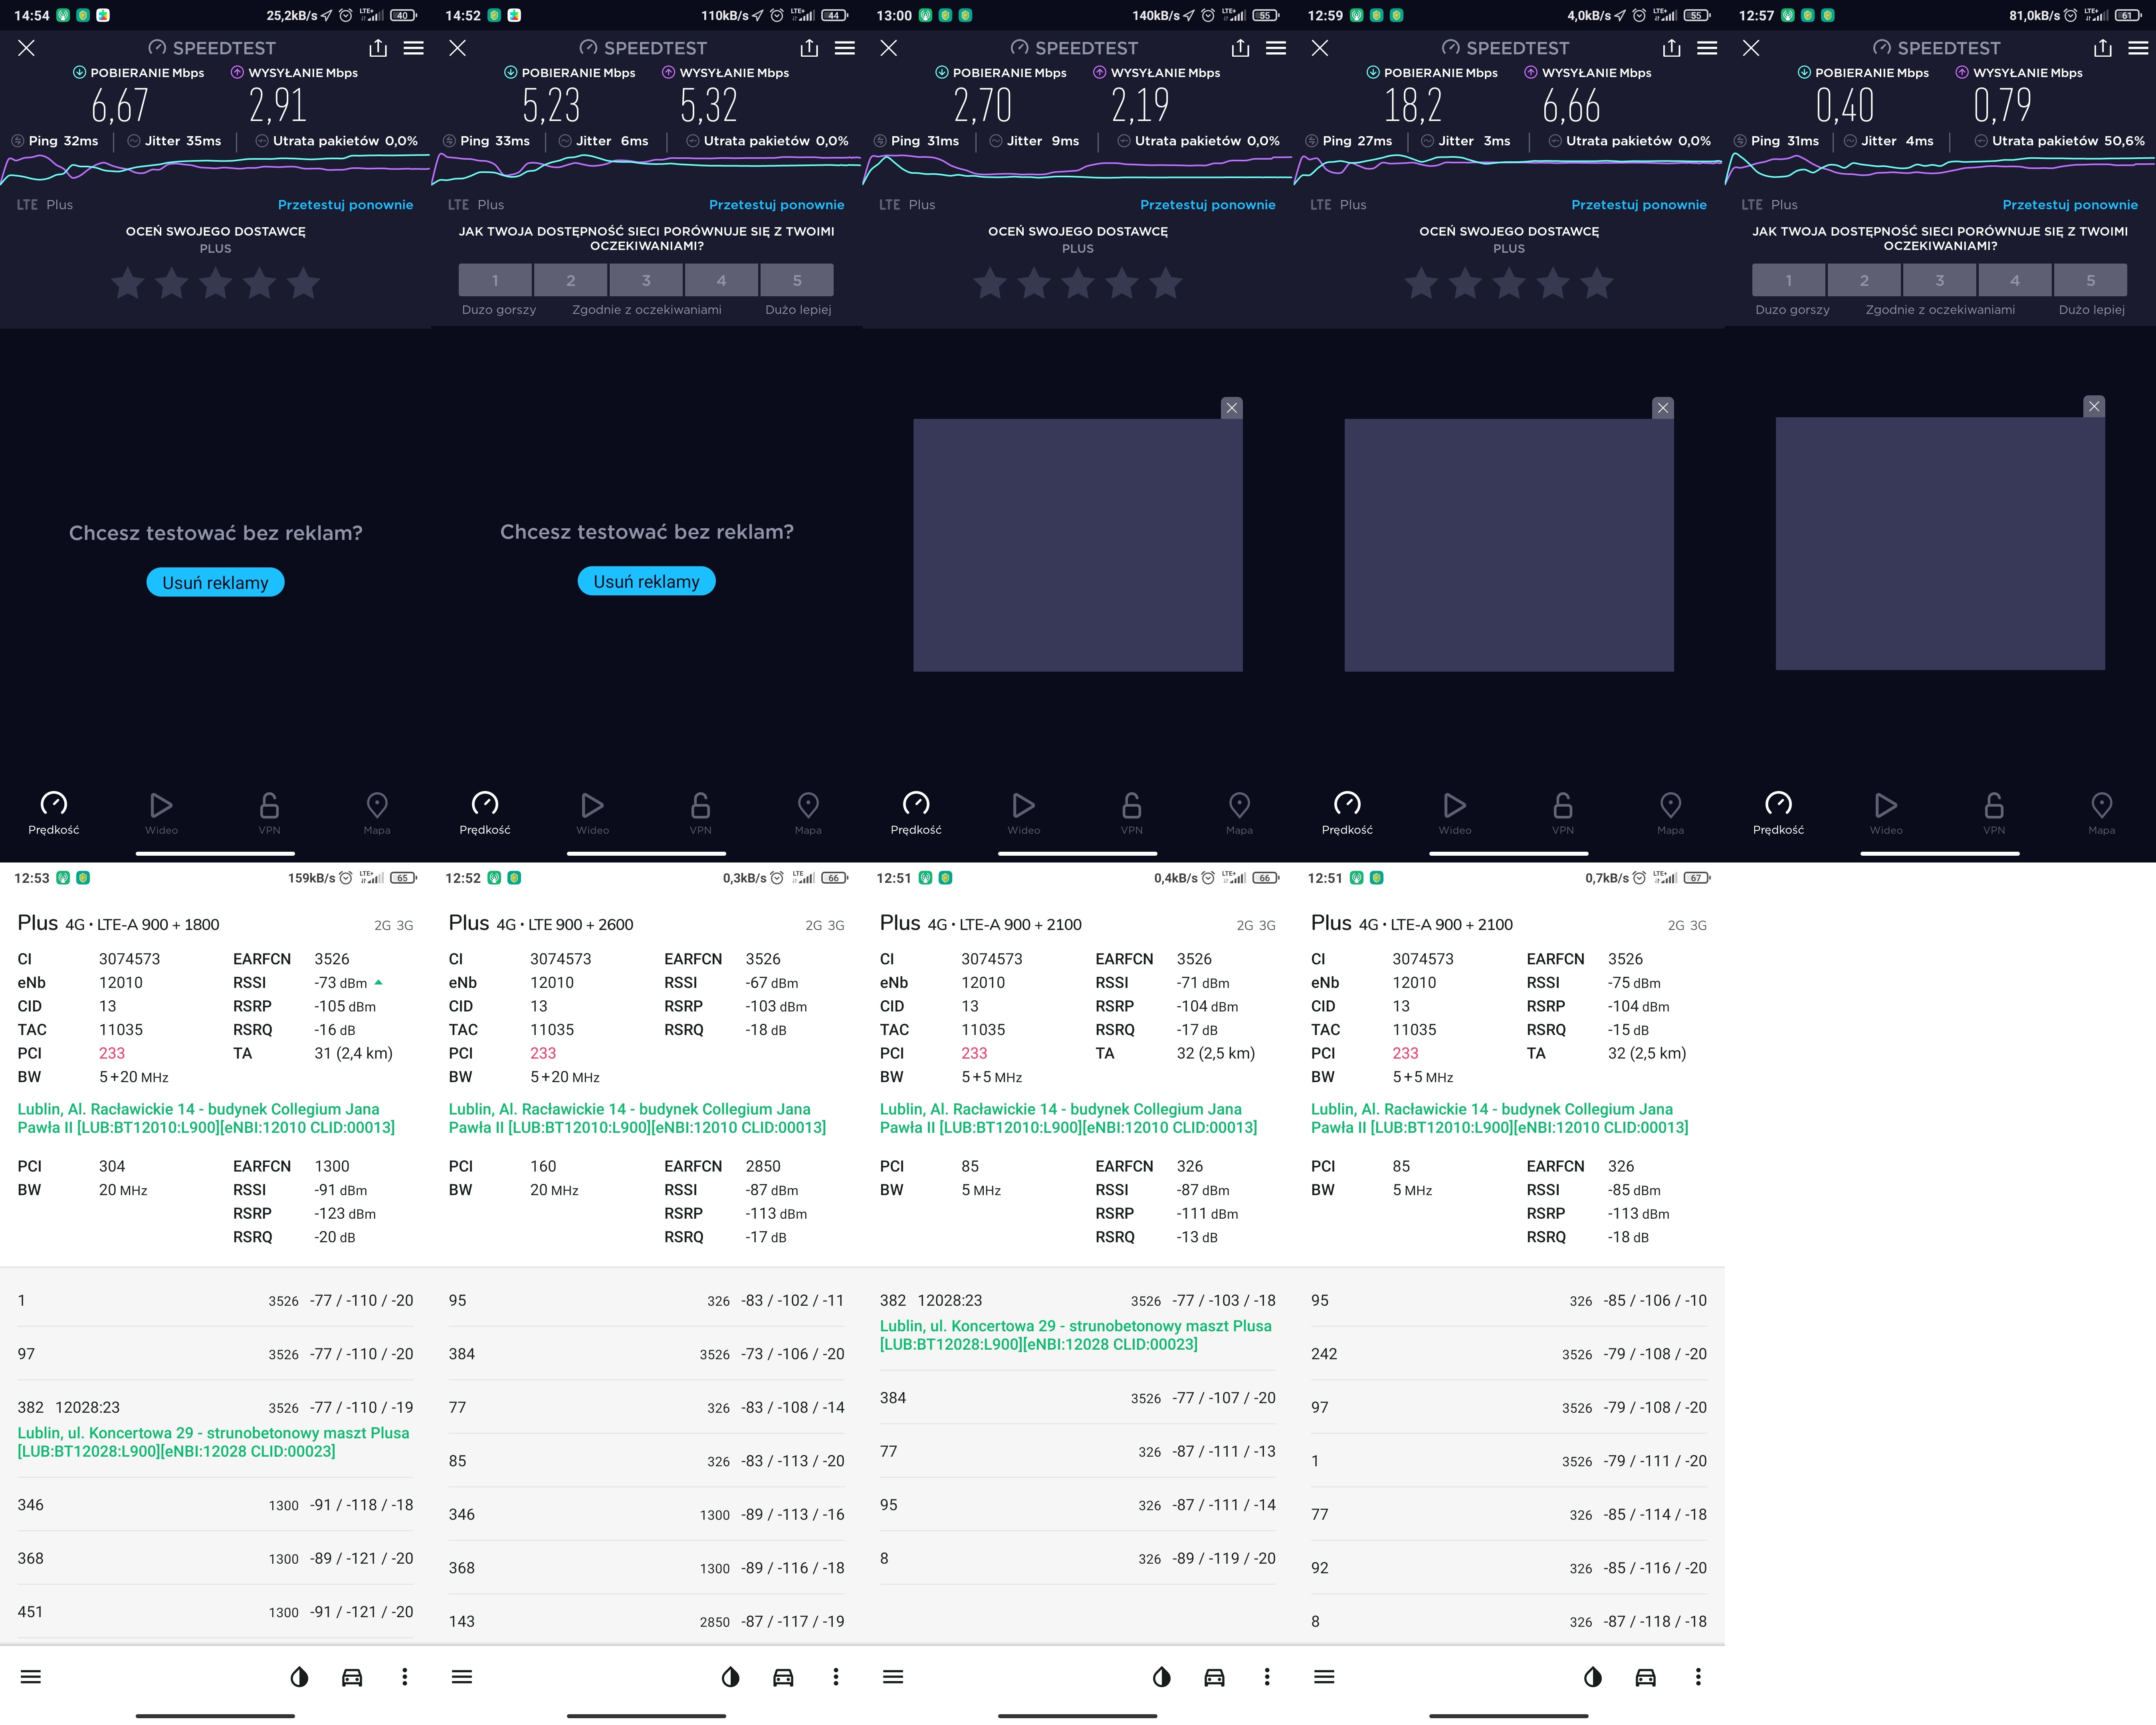Open hamburger menu in the screen with RSSI -75 dBm
Viewport: 2156px width, 1725px height.
pos(1324,1677)
